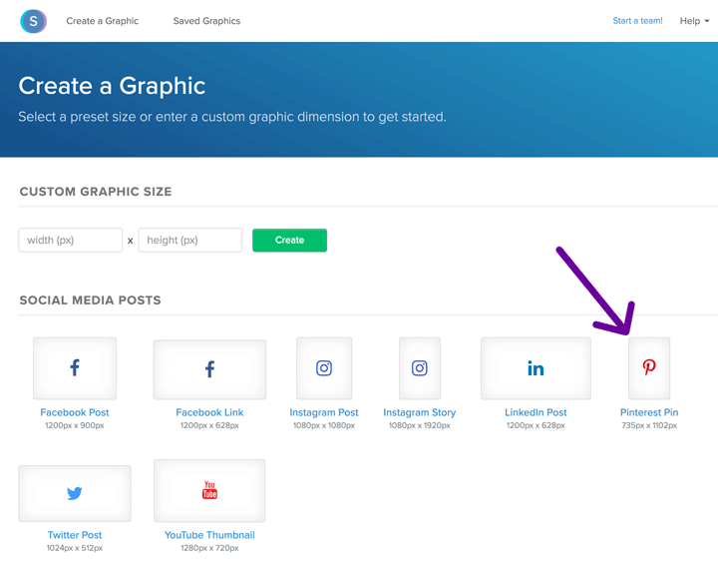Click the CUSTOM GRAPHIC SIZE heading
The image size is (718, 584).
point(96,192)
